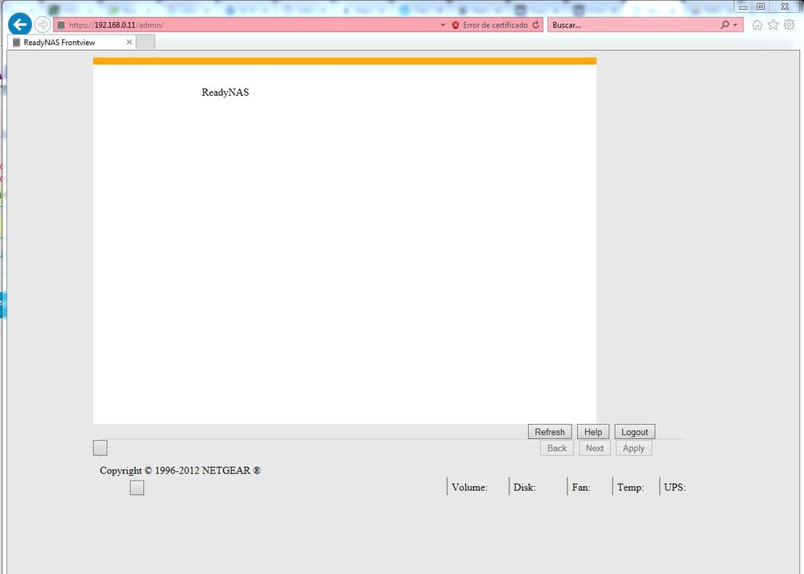
Task: Click the red certificate error icon
Action: (x=456, y=25)
